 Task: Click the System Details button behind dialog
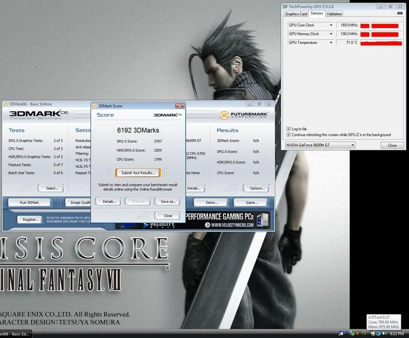[x=195, y=188]
